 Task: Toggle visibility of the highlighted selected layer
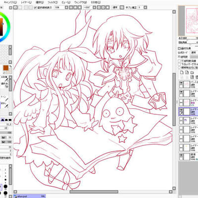pyautogui.click(x=181, y=110)
